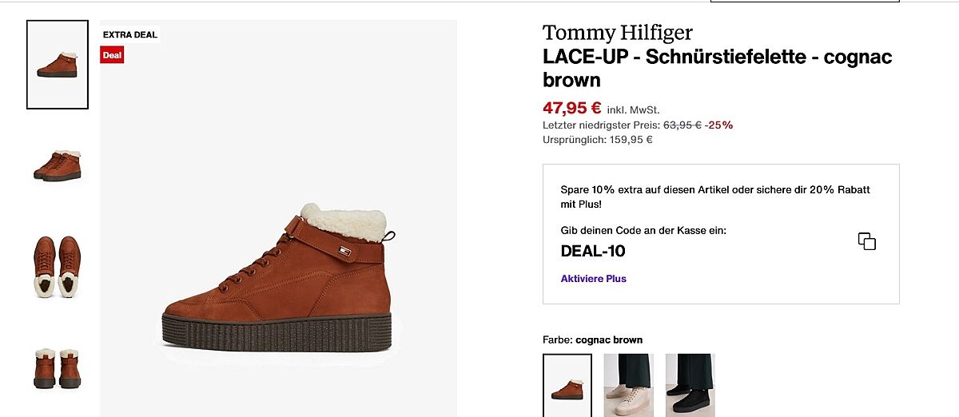Click the EXTRA DEAL badge
Viewport: 959px width, 417px height.
pyautogui.click(x=130, y=35)
